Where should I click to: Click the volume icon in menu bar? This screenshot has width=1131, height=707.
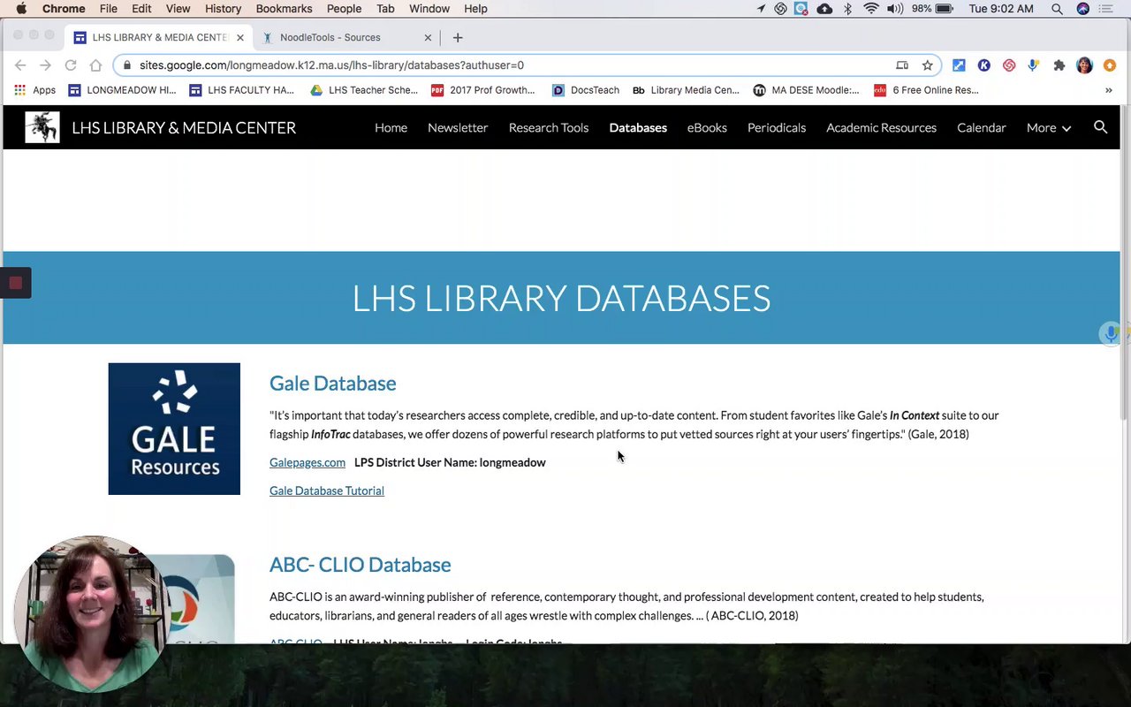click(895, 9)
